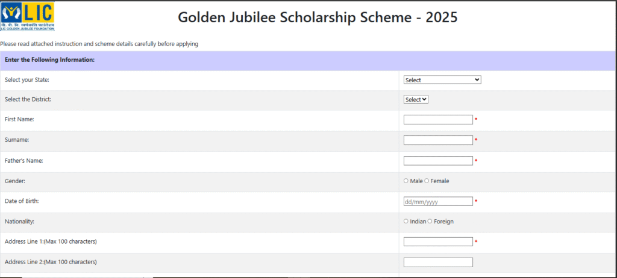Click the 'Gender:' row label
This screenshot has width=617, height=278.
(x=16, y=181)
